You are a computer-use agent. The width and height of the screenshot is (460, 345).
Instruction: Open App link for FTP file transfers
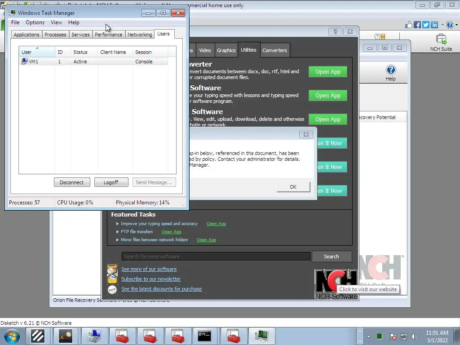(171, 232)
